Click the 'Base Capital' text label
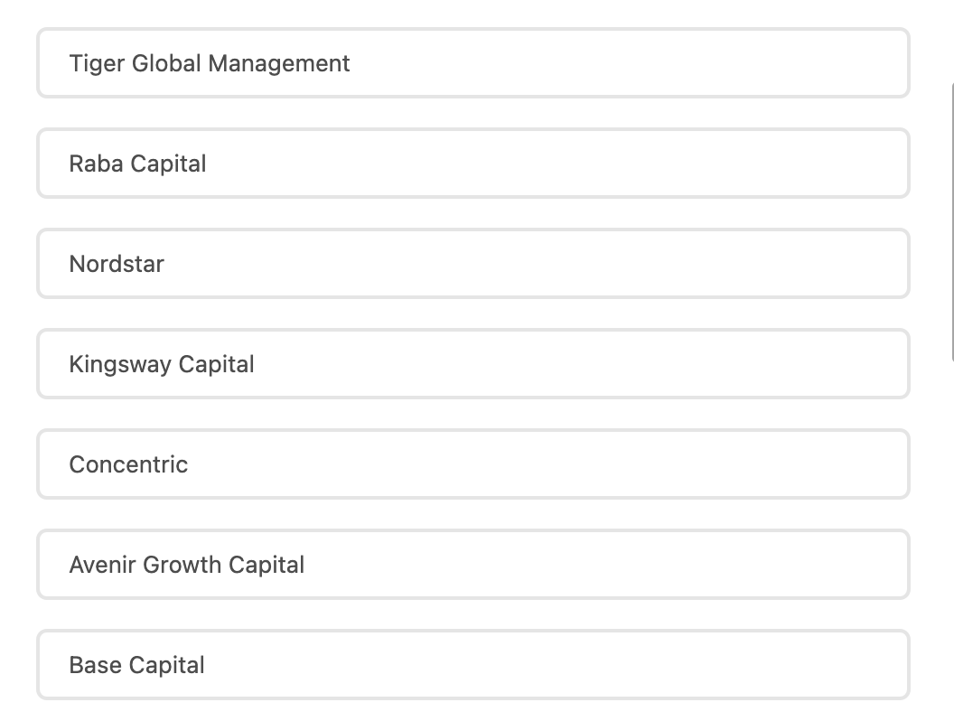954x721 pixels. point(137,665)
